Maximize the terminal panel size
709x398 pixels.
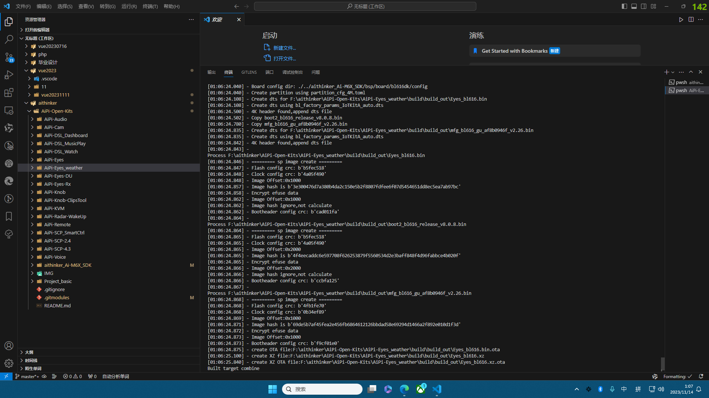point(691,72)
